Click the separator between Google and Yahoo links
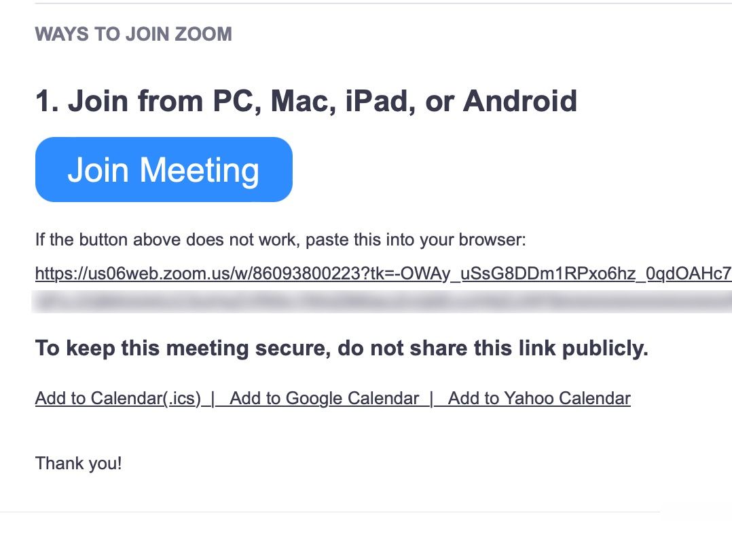Viewport: 732px width, 552px height. tap(431, 398)
